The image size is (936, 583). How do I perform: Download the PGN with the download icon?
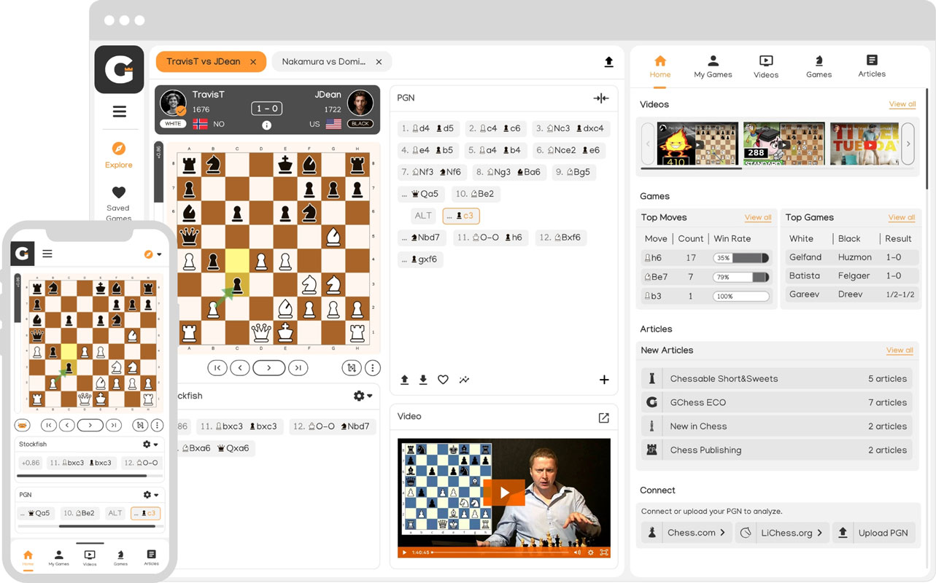423,380
